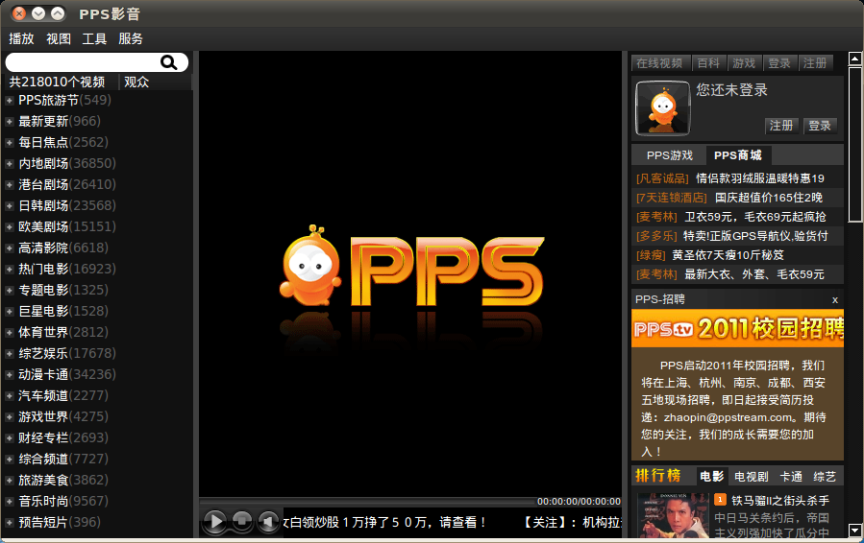Viewport: 864px width, 543px height.
Task: Expand the 专题电影 tree node
Action: click(10, 290)
